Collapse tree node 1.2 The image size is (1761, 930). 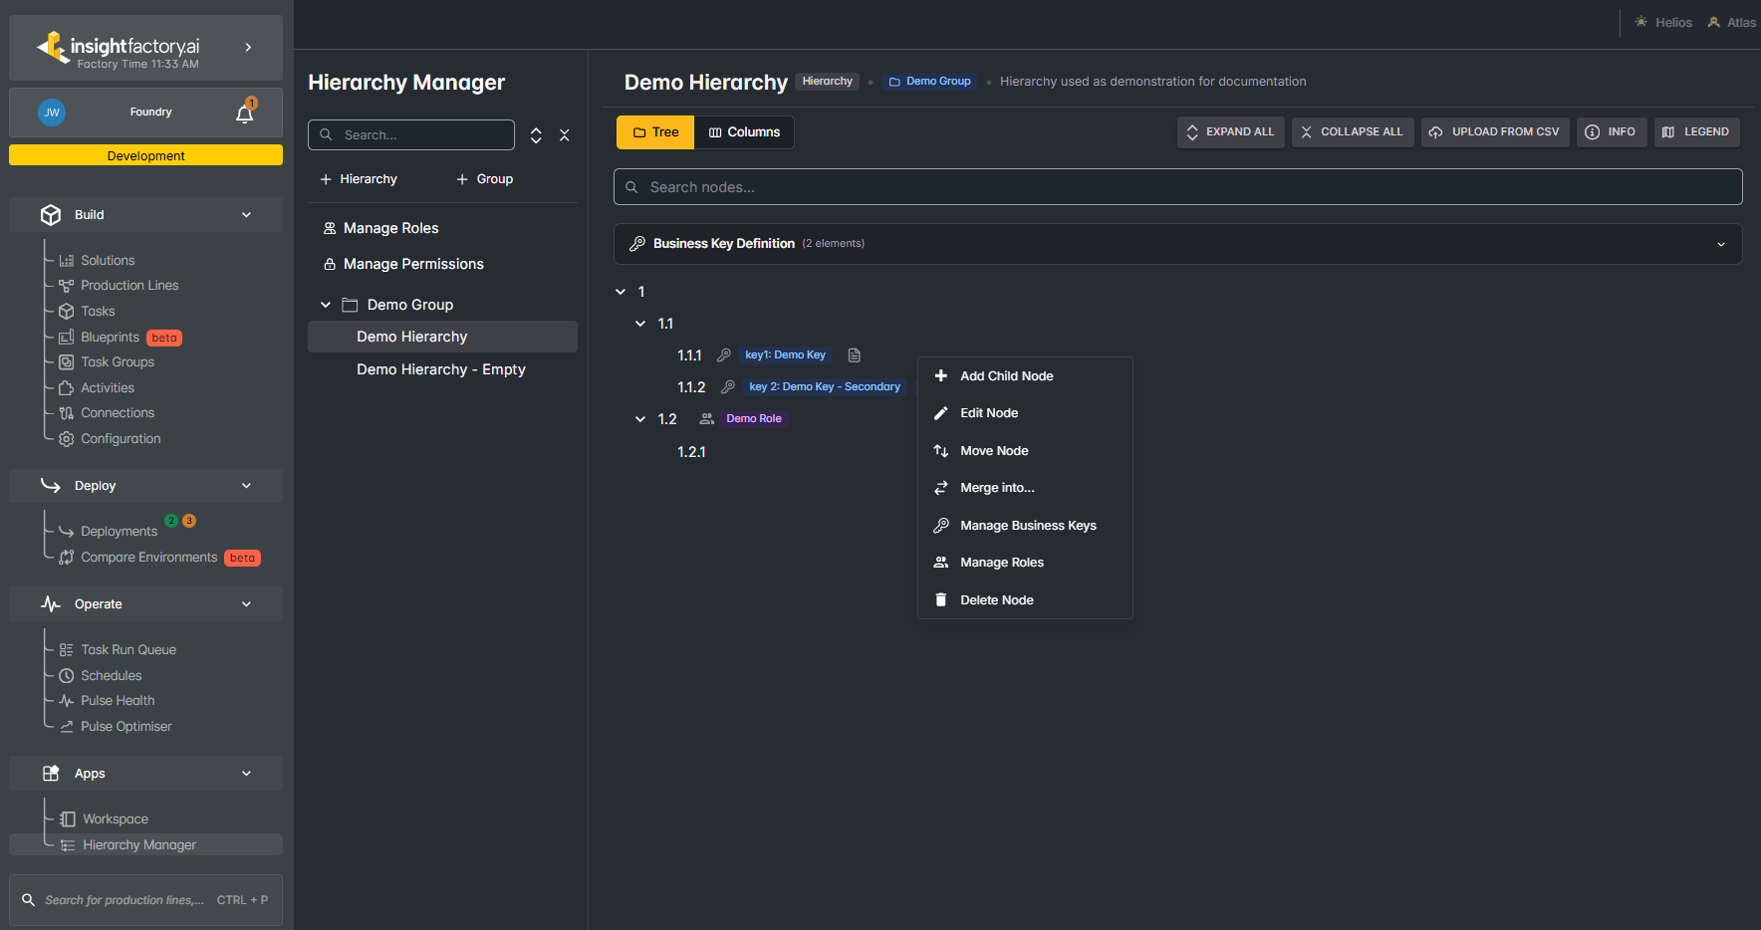coord(640,419)
